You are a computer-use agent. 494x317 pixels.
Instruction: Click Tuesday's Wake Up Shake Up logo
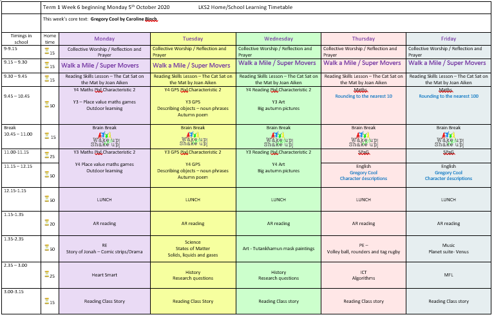pos(193,140)
